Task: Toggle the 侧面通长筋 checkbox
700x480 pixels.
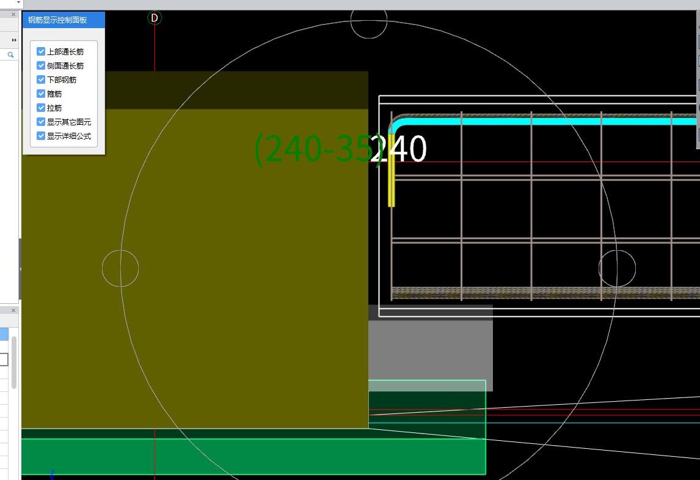Action: tap(41, 66)
